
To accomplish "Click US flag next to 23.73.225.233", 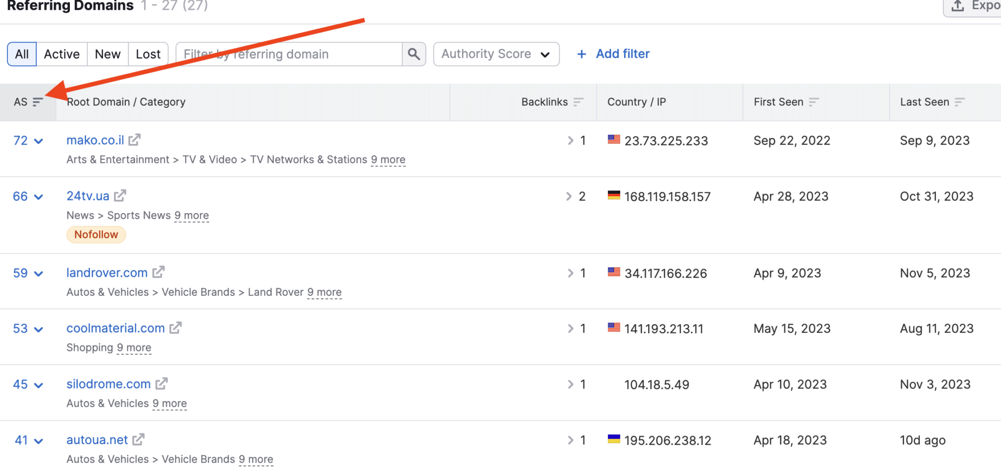I will (614, 139).
